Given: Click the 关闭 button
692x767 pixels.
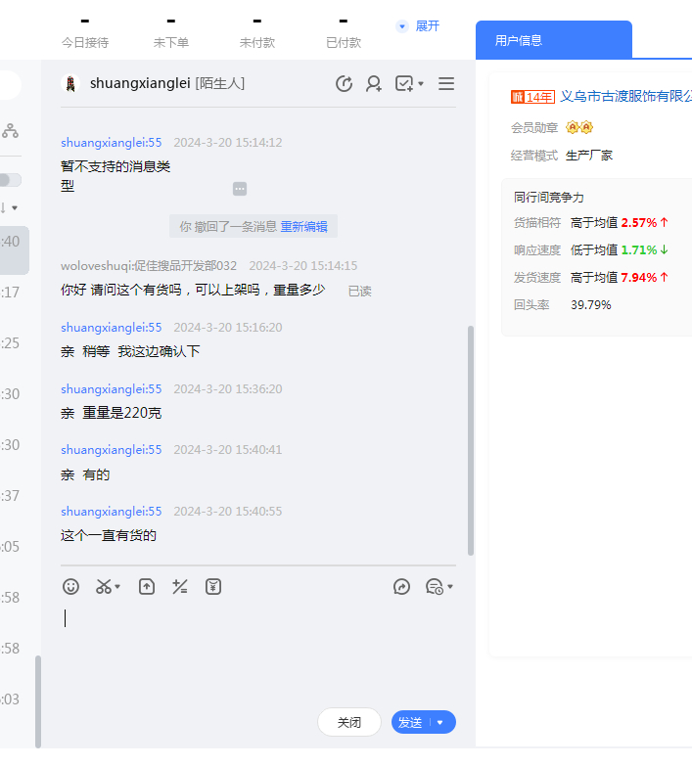Looking at the screenshot, I should [349, 723].
